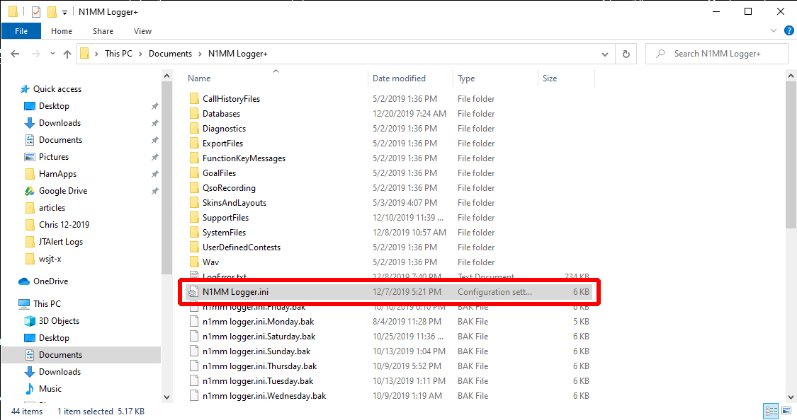The image size is (797, 420).
Task: Select the n1mm logger.ini.Monday.bak file icon
Action: [193, 322]
